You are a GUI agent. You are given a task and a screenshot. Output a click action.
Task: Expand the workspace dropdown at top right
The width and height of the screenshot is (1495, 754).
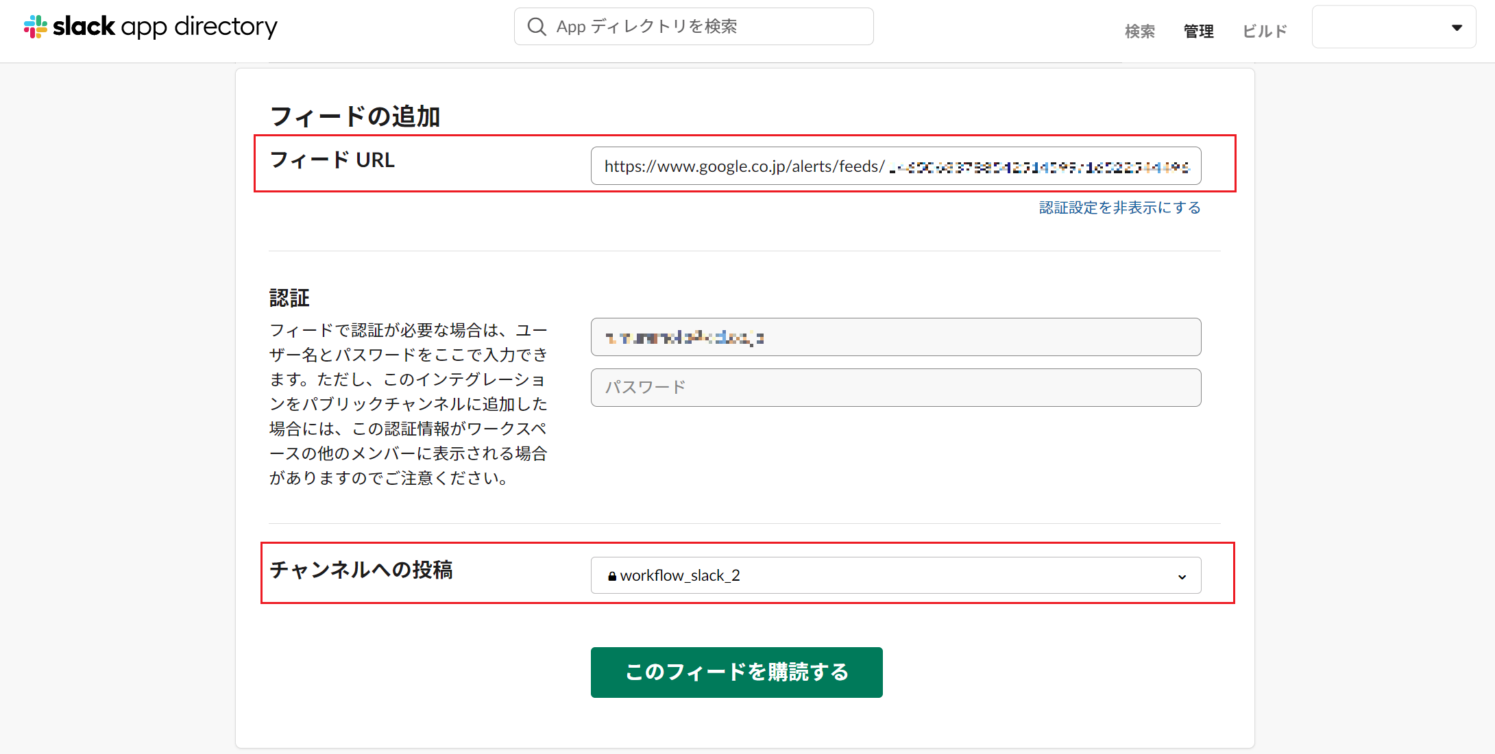[1394, 27]
